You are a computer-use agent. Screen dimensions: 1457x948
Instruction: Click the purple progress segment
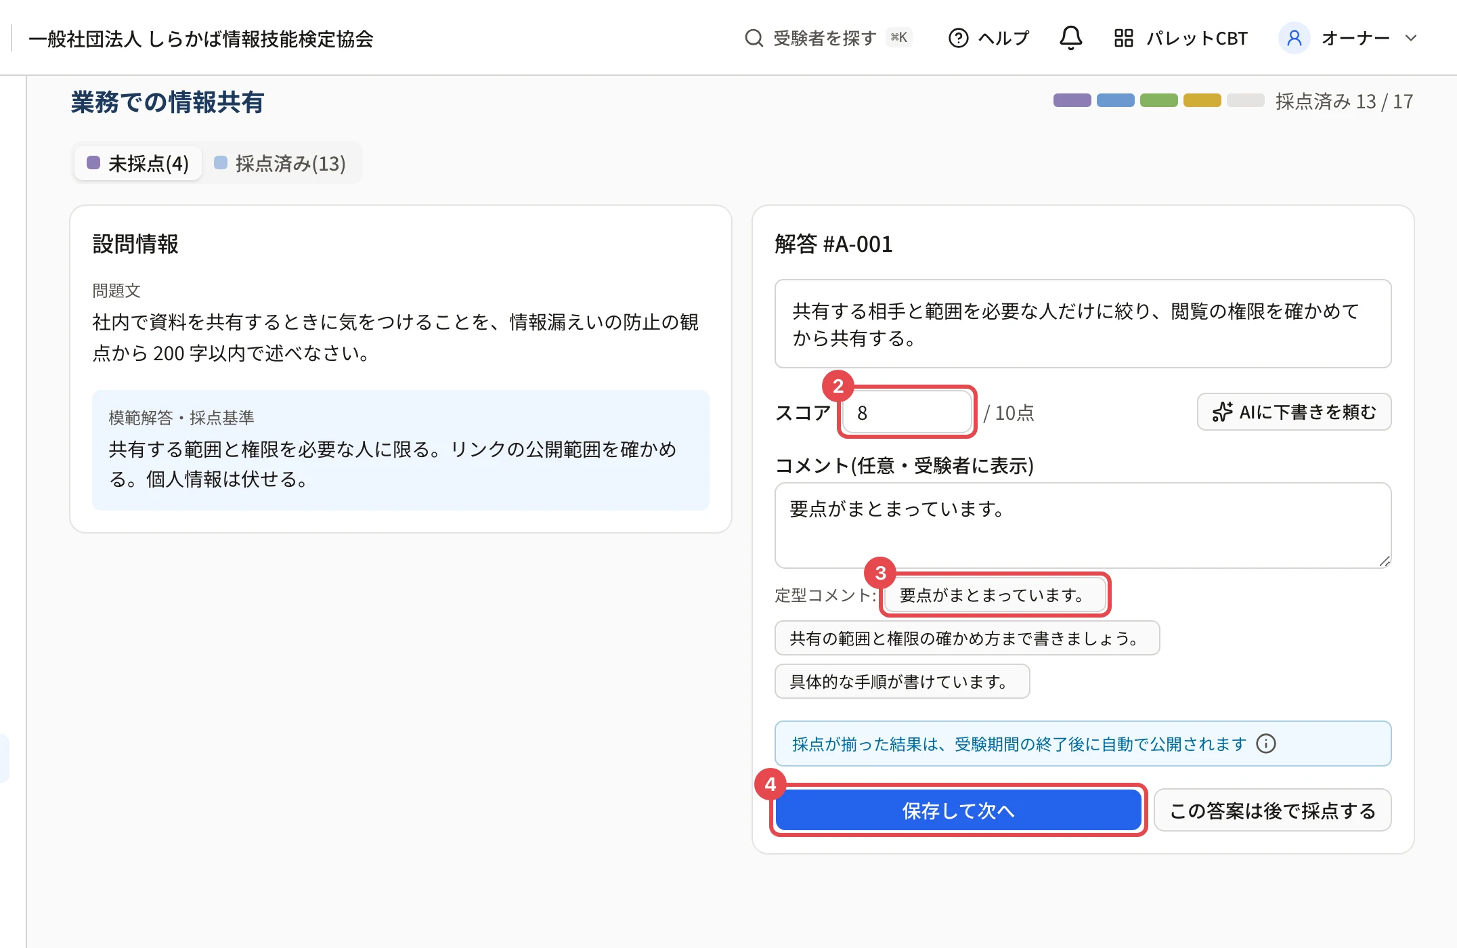pos(1072,100)
